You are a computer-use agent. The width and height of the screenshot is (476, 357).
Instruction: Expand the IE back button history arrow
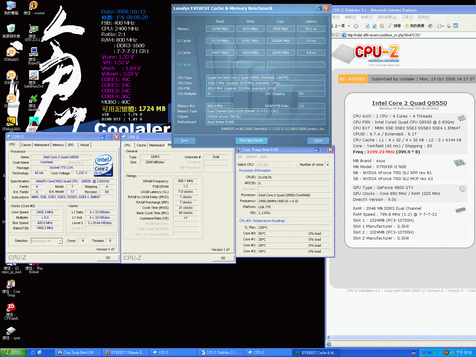[349, 26]
